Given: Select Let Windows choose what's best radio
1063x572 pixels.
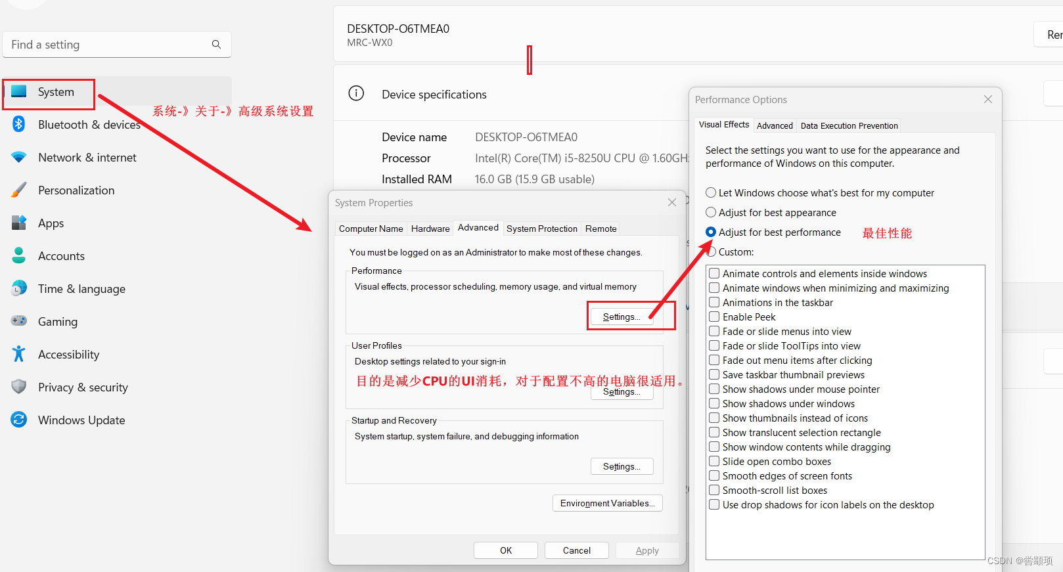Looking at the screenshot, I should click(711, 192).
